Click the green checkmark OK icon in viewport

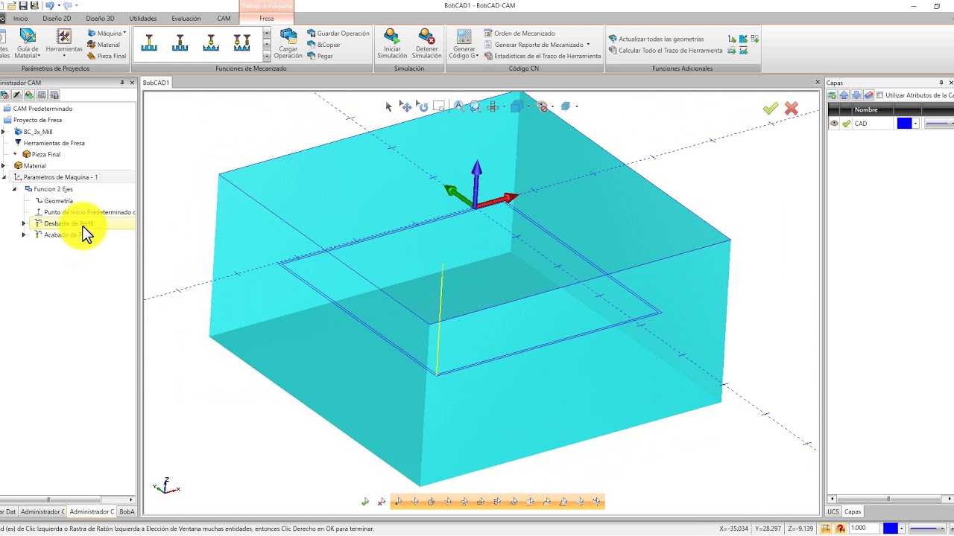[x=771, y=109]
